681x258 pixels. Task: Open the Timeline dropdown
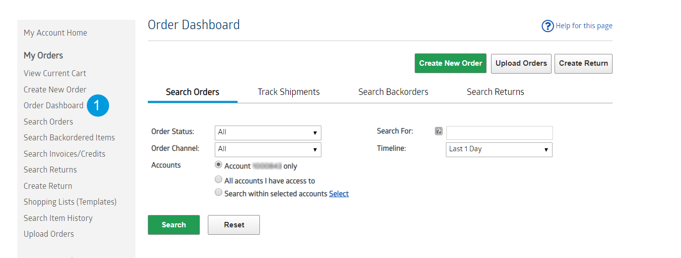coord(499,149)
